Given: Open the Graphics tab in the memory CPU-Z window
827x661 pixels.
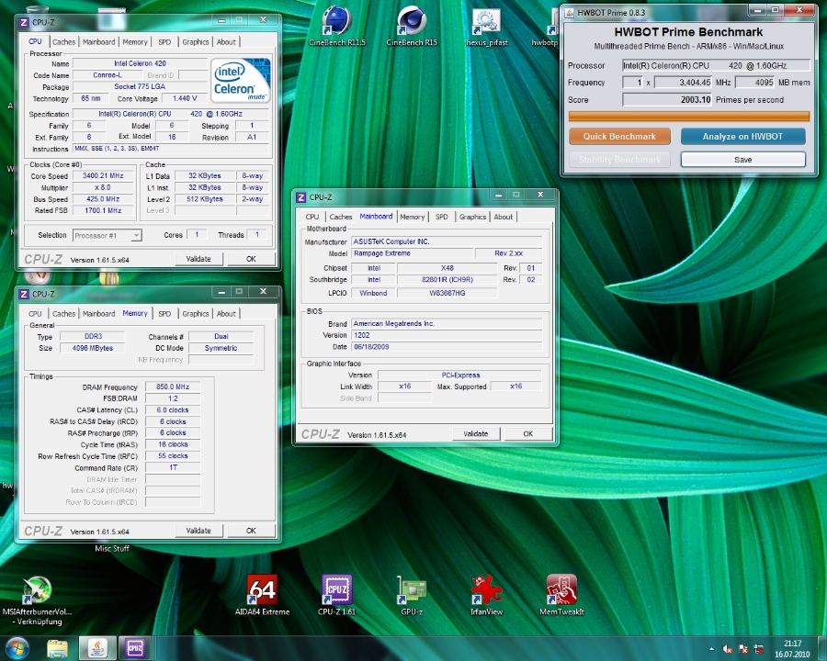Looking at the screenshot, I should pyautogui.click(x=196, y=314).
